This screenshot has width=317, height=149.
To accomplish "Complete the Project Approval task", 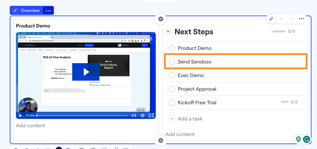I will (172, 89).
